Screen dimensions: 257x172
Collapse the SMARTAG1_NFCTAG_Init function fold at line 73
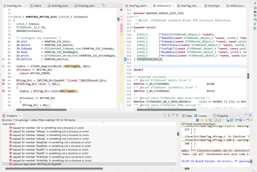12,17
